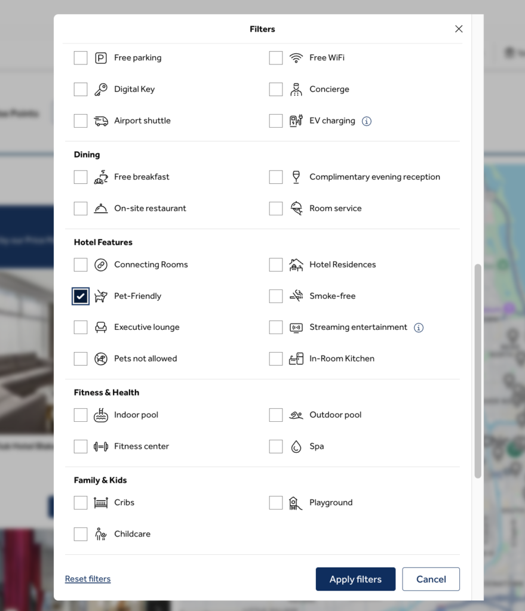Viewport: 525px width, 611px height.
Task: Check the Childcare checkbox
Action: click(x=81, y=534)
